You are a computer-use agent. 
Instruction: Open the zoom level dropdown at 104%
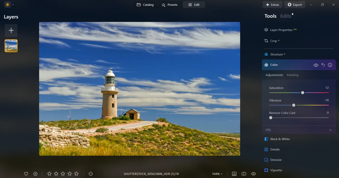(x=217, y=173)
